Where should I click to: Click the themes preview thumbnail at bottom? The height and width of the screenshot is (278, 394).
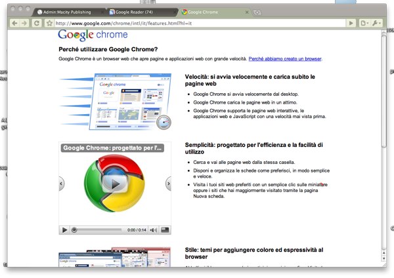click(115, 257)
